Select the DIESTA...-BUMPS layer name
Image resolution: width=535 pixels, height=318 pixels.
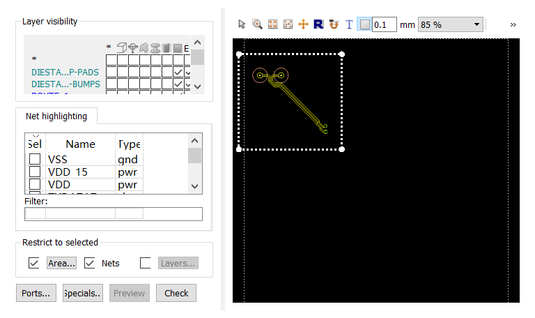coord(65,84)
